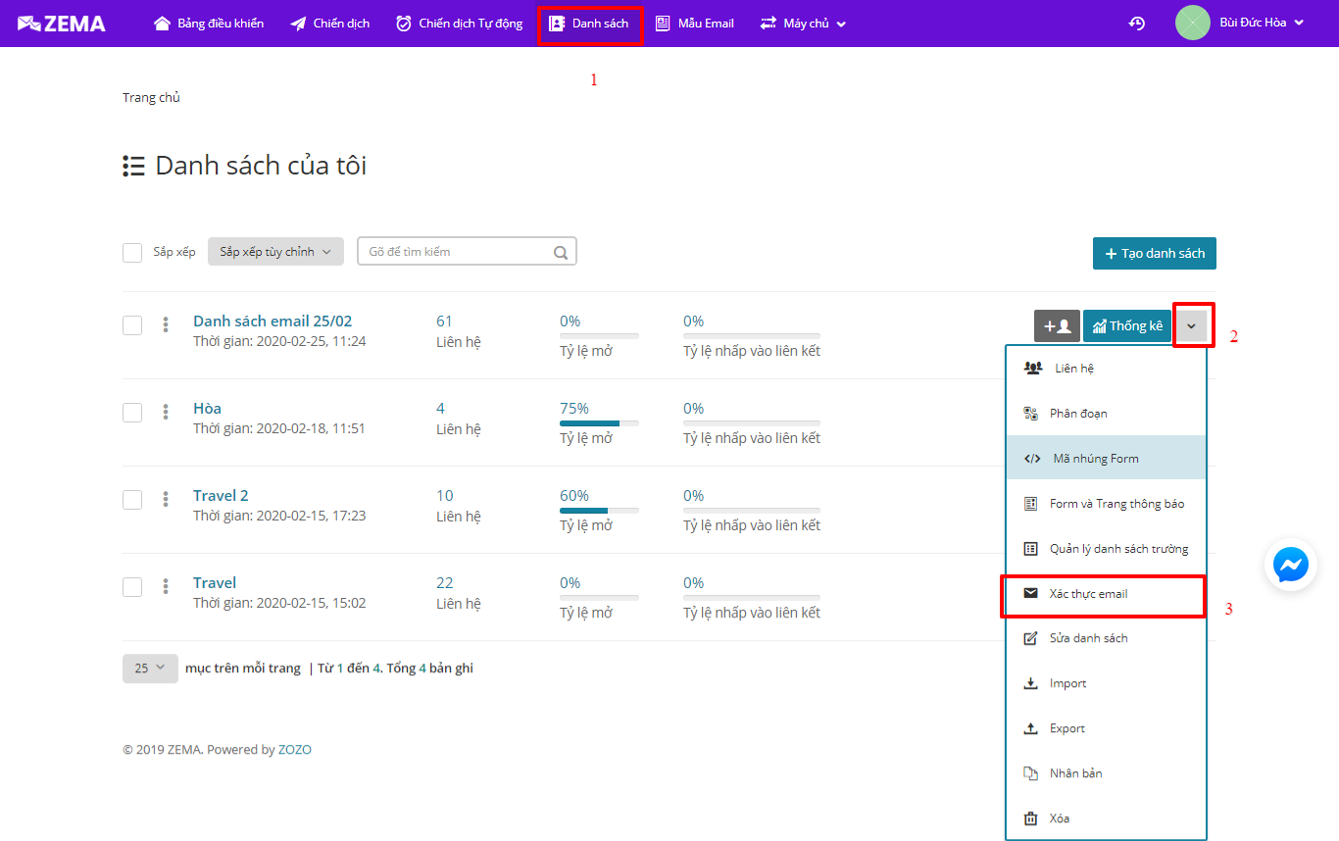Click the ZEMA logo
Screen dimensions: 1339x841
[x=62, y=24]
